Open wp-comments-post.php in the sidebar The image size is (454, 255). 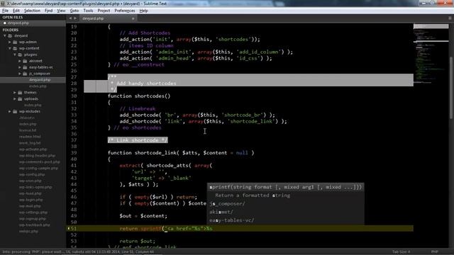point(40,162)
